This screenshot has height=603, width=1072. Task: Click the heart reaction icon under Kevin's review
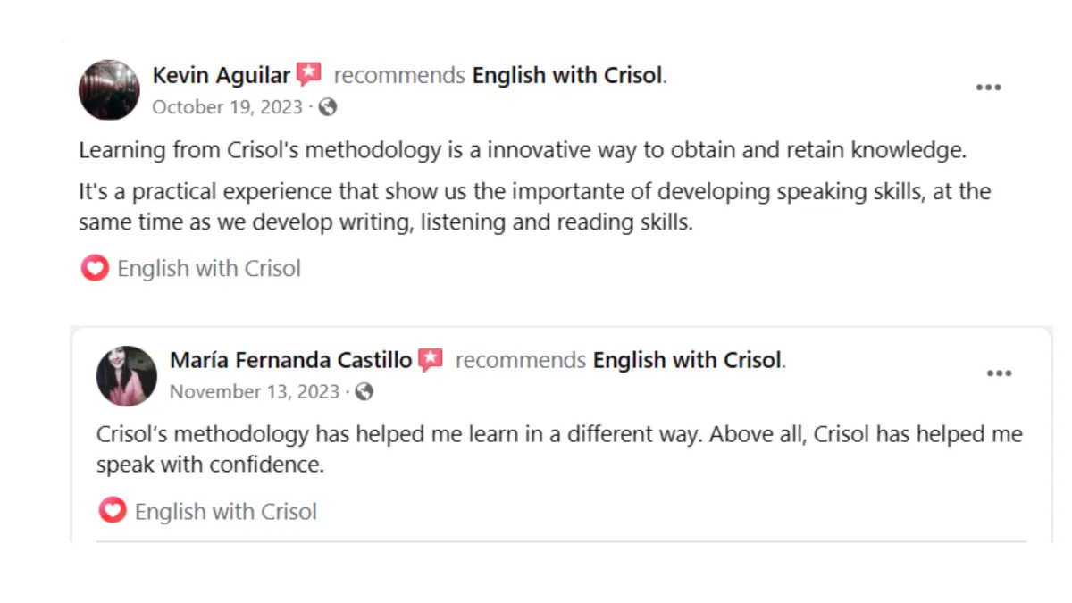click(95, 268)
